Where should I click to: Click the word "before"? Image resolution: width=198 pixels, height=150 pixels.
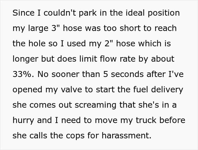coord(172,120)
